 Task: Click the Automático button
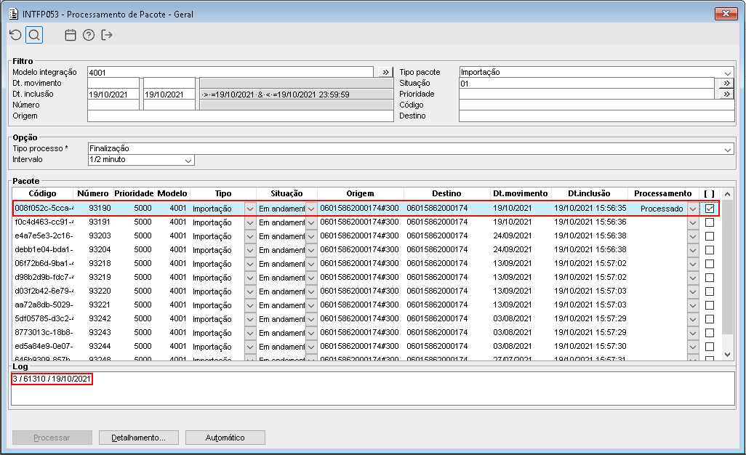225,438
